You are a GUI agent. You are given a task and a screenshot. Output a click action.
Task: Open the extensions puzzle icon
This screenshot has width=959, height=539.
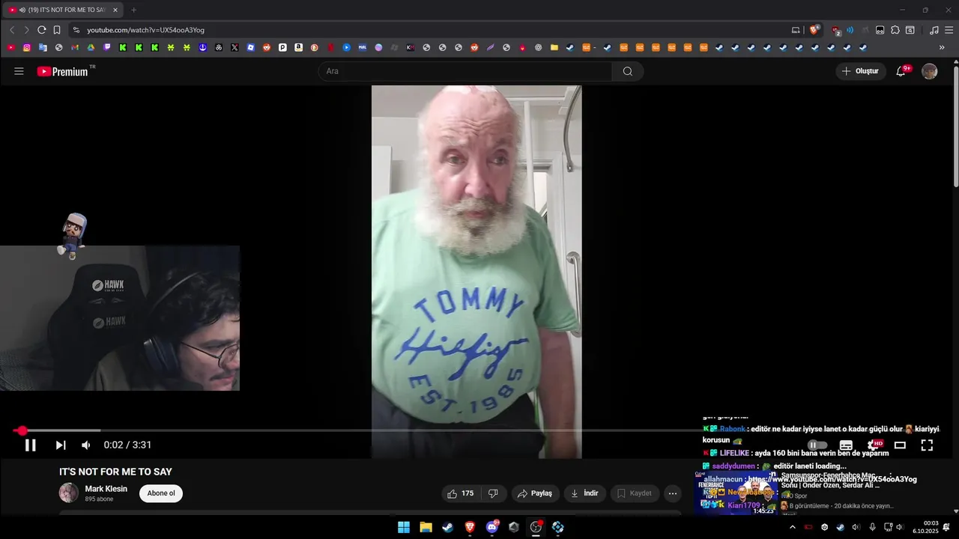[895, 30]
